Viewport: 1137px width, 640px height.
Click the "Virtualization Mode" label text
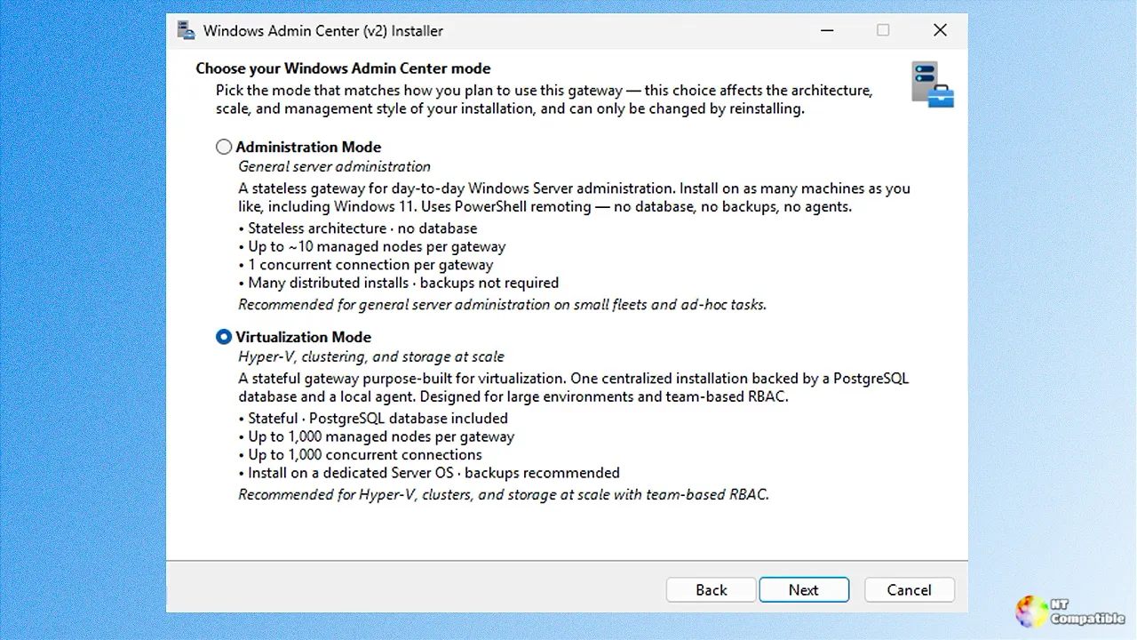pyautogui.click(x=304, y=337)
